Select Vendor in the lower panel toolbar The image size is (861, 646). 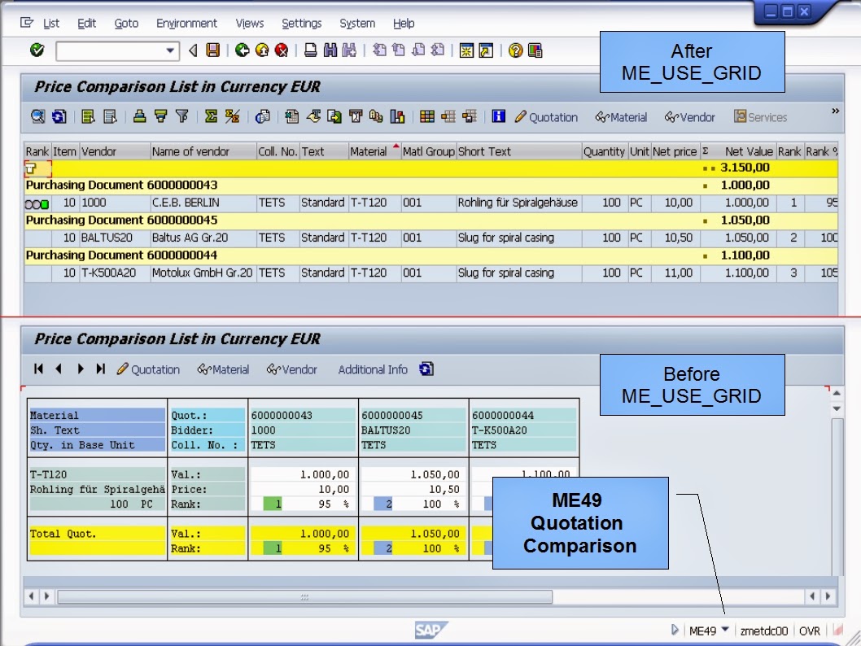coord(291,369)
